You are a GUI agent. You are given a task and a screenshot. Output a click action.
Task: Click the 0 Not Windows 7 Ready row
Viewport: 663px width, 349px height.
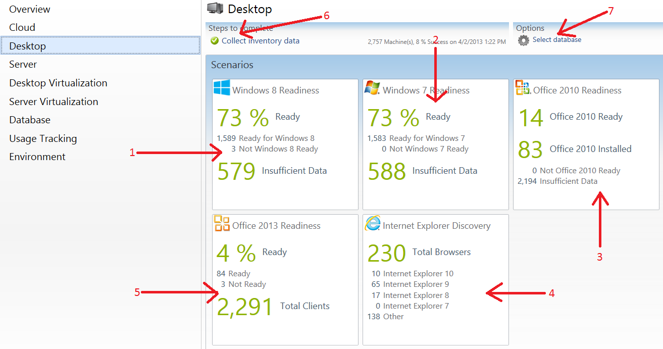425,149
